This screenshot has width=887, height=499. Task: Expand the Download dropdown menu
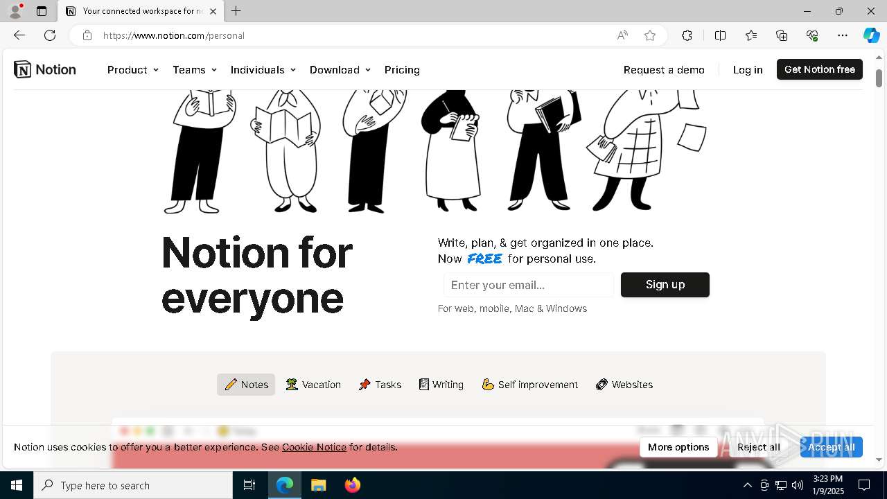point(340,70)
